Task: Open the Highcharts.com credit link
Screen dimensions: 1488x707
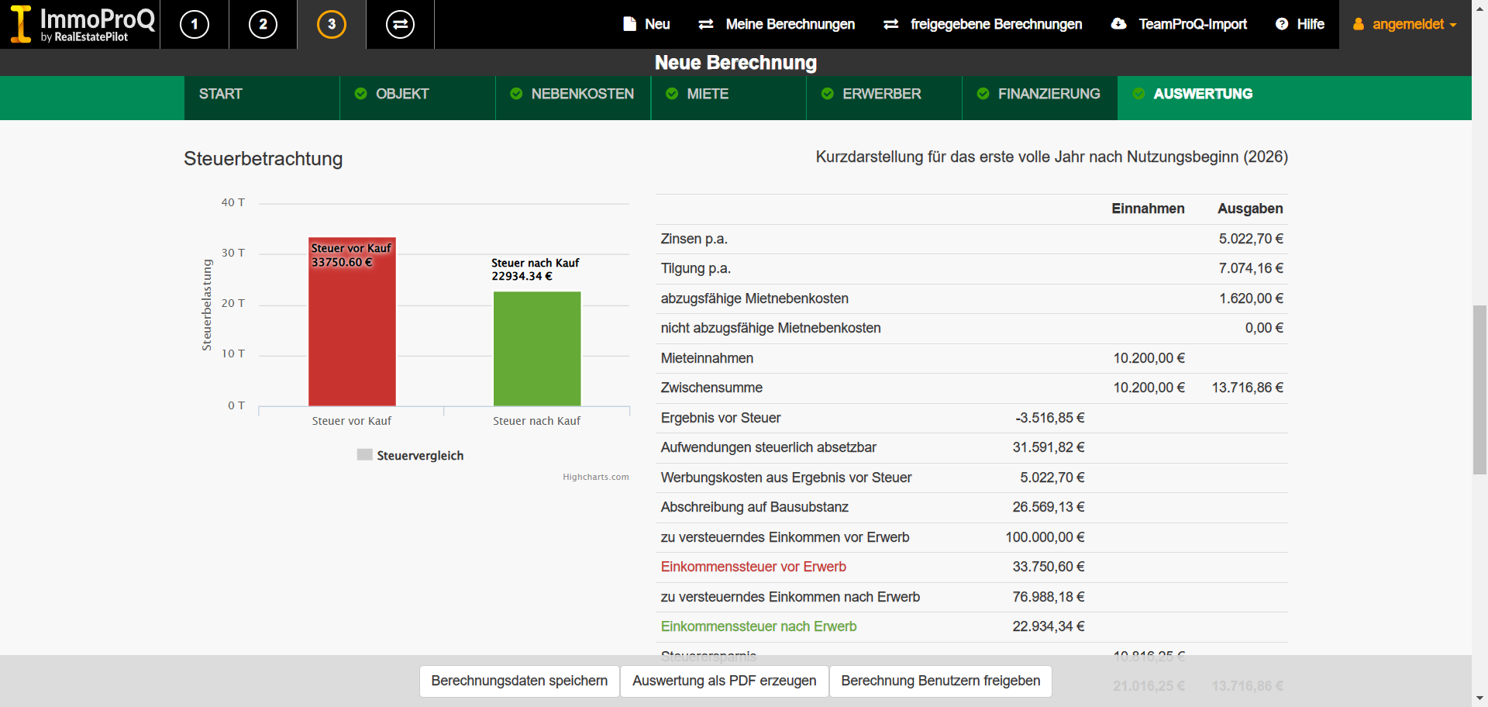Action: pyautogui.click(x=595, y=478)
